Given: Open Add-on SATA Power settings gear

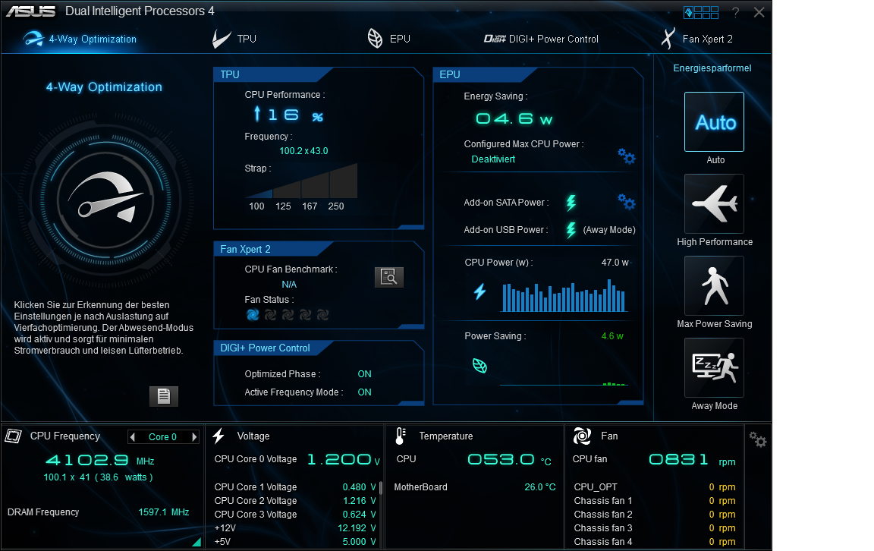Looking at the screenshot, I should (627, 201).
